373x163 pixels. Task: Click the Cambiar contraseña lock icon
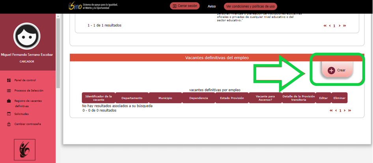click(9, 124)
